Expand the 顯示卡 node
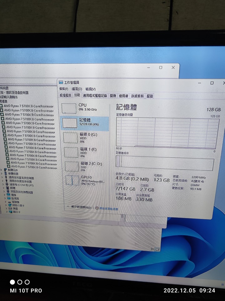The image size is (225, 301). (7, 212)
